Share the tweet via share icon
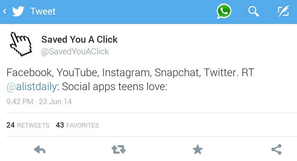297x161 pixels. 277,149
